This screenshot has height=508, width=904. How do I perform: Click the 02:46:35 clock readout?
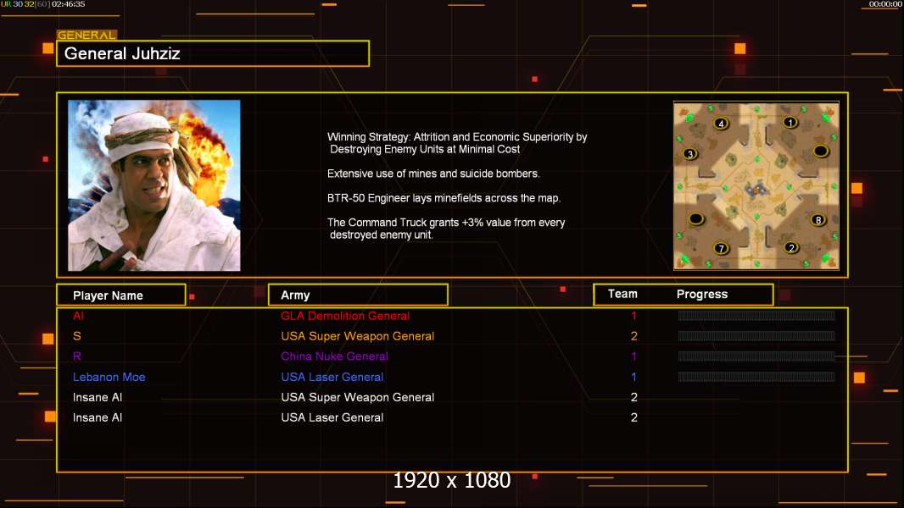68,4
